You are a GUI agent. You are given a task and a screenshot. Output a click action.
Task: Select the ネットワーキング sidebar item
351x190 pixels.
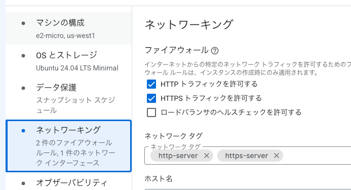tap(68, 146)
